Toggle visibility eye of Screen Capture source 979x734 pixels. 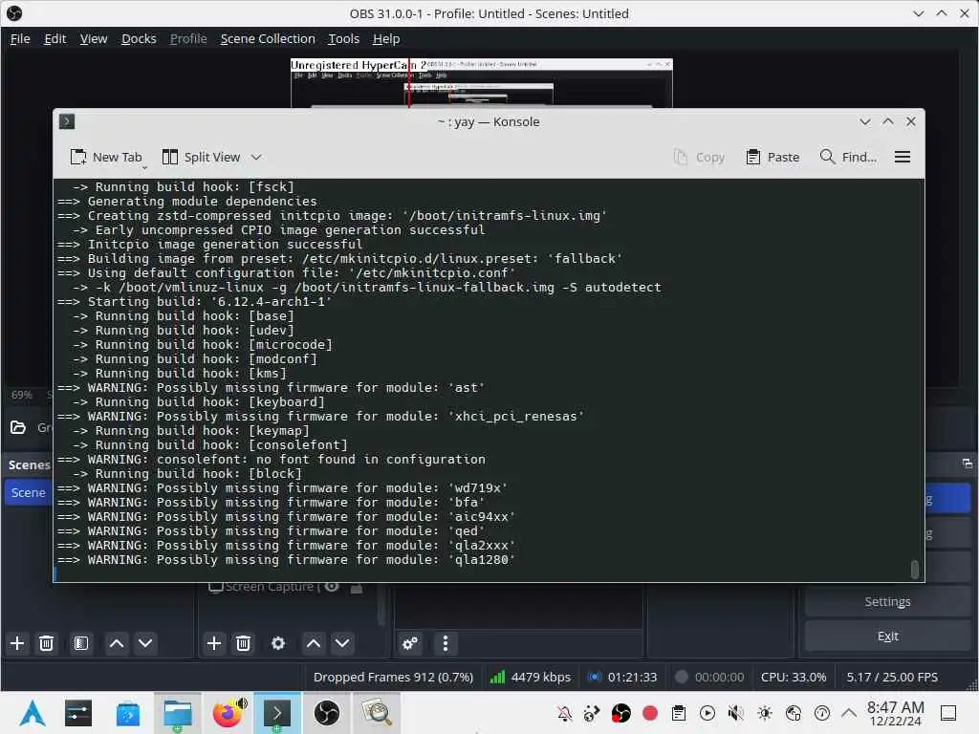[x=332, y=587]
